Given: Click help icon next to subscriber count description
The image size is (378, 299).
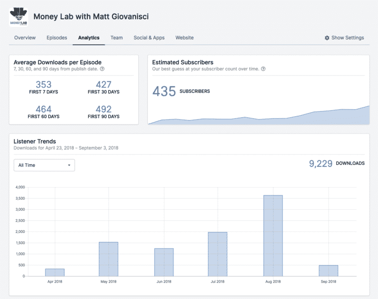Looking at the screenshot, I should click(x=263, y=69).
